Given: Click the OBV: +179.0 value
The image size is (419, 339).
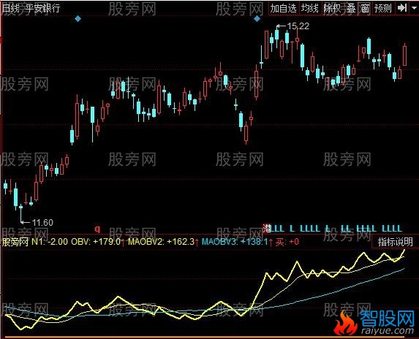Looking at the screenshot, I should tap(96, 242).
